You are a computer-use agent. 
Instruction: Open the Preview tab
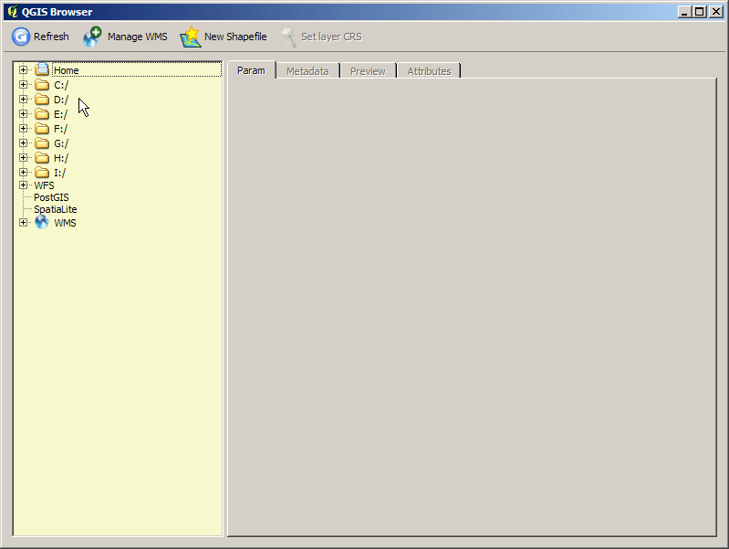coord(368,71)
